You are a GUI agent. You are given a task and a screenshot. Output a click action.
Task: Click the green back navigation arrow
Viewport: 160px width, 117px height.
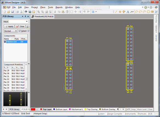click(x=146, y=7)
